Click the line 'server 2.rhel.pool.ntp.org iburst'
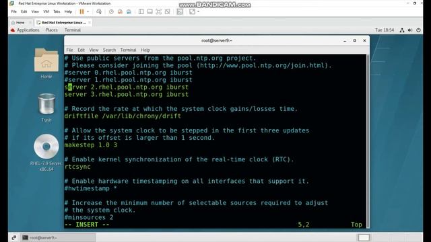This screenshot has height=242, width=431. point(127,87)
